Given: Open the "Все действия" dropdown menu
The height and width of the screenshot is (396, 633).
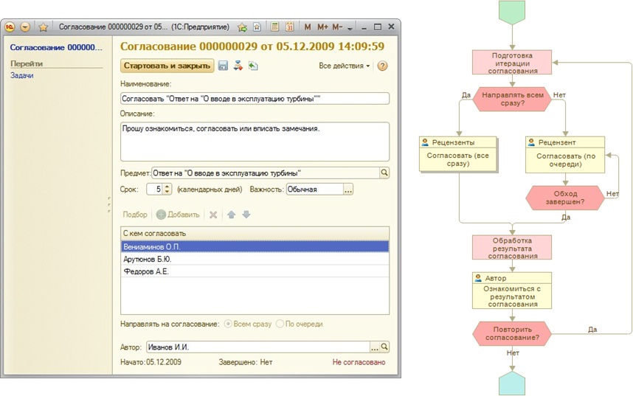Looking at the screenshot, I should click(345, 66).
